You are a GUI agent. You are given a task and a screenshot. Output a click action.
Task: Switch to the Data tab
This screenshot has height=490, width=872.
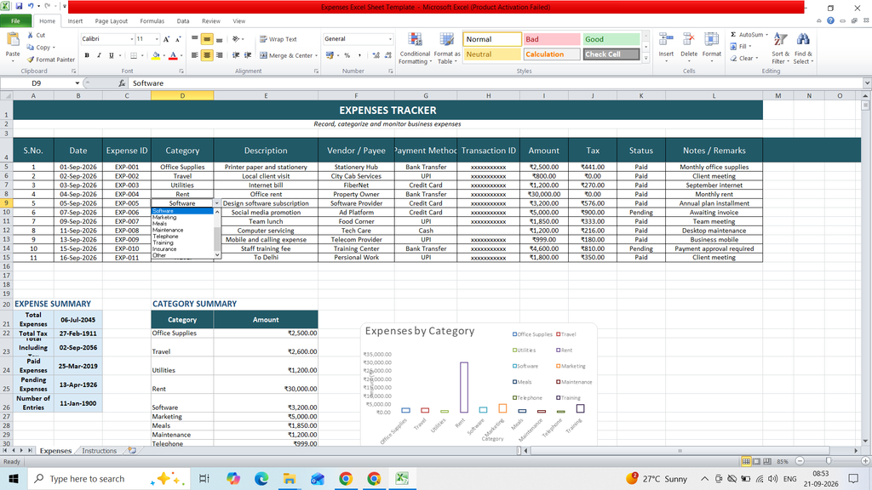[x=183, y=21]
